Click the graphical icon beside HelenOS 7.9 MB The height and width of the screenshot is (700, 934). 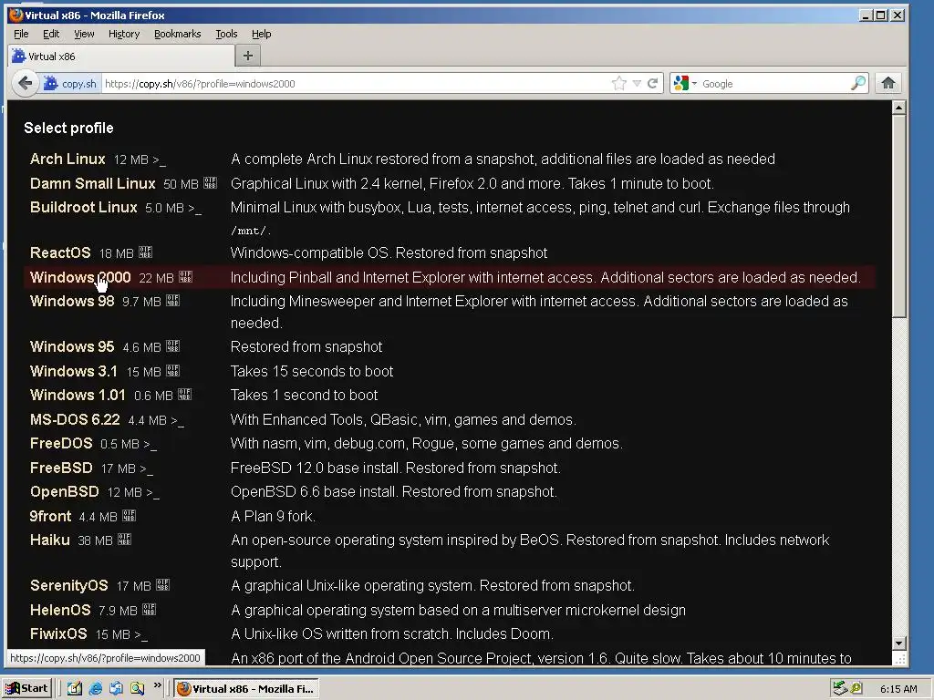coord(149,610)
